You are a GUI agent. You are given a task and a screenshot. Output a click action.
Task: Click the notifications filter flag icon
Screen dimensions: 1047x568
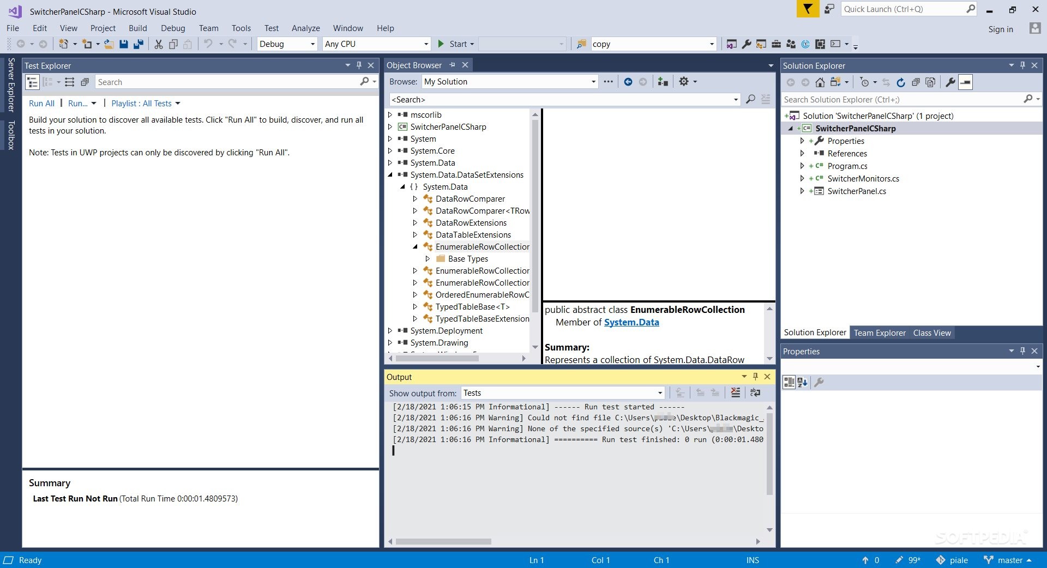[808, 9]
